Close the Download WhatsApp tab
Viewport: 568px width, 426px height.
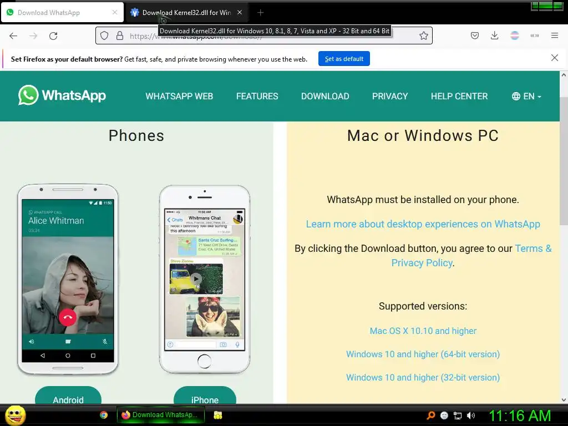114,12
